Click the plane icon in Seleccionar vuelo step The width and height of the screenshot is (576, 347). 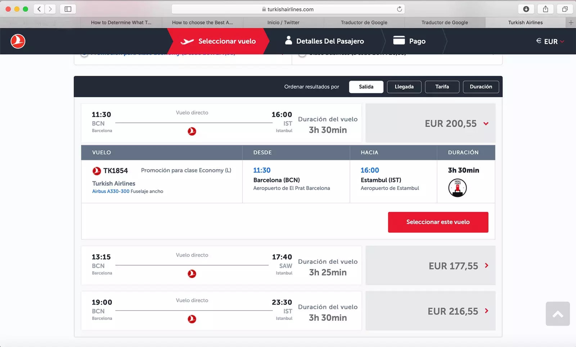pos(187,41)
